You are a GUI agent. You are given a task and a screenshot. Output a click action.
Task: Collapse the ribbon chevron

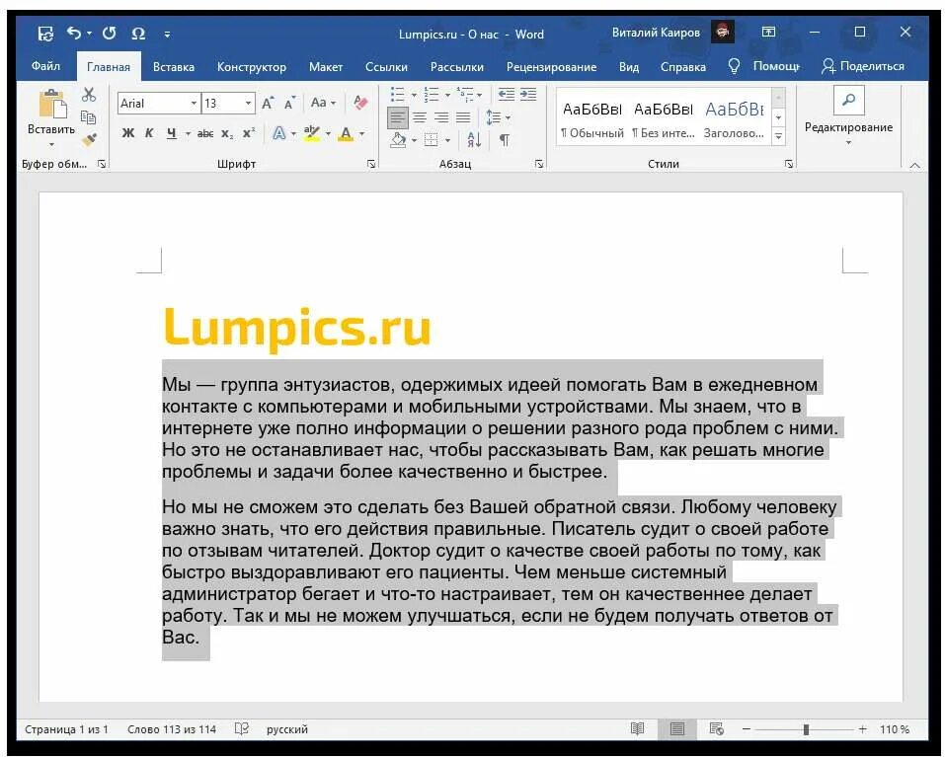(x=914, y=165)
